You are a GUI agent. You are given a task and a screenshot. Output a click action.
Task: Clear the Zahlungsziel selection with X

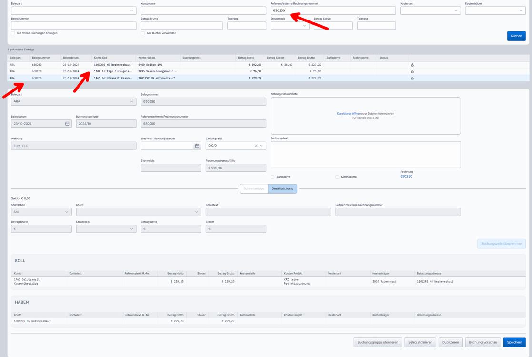256,146
